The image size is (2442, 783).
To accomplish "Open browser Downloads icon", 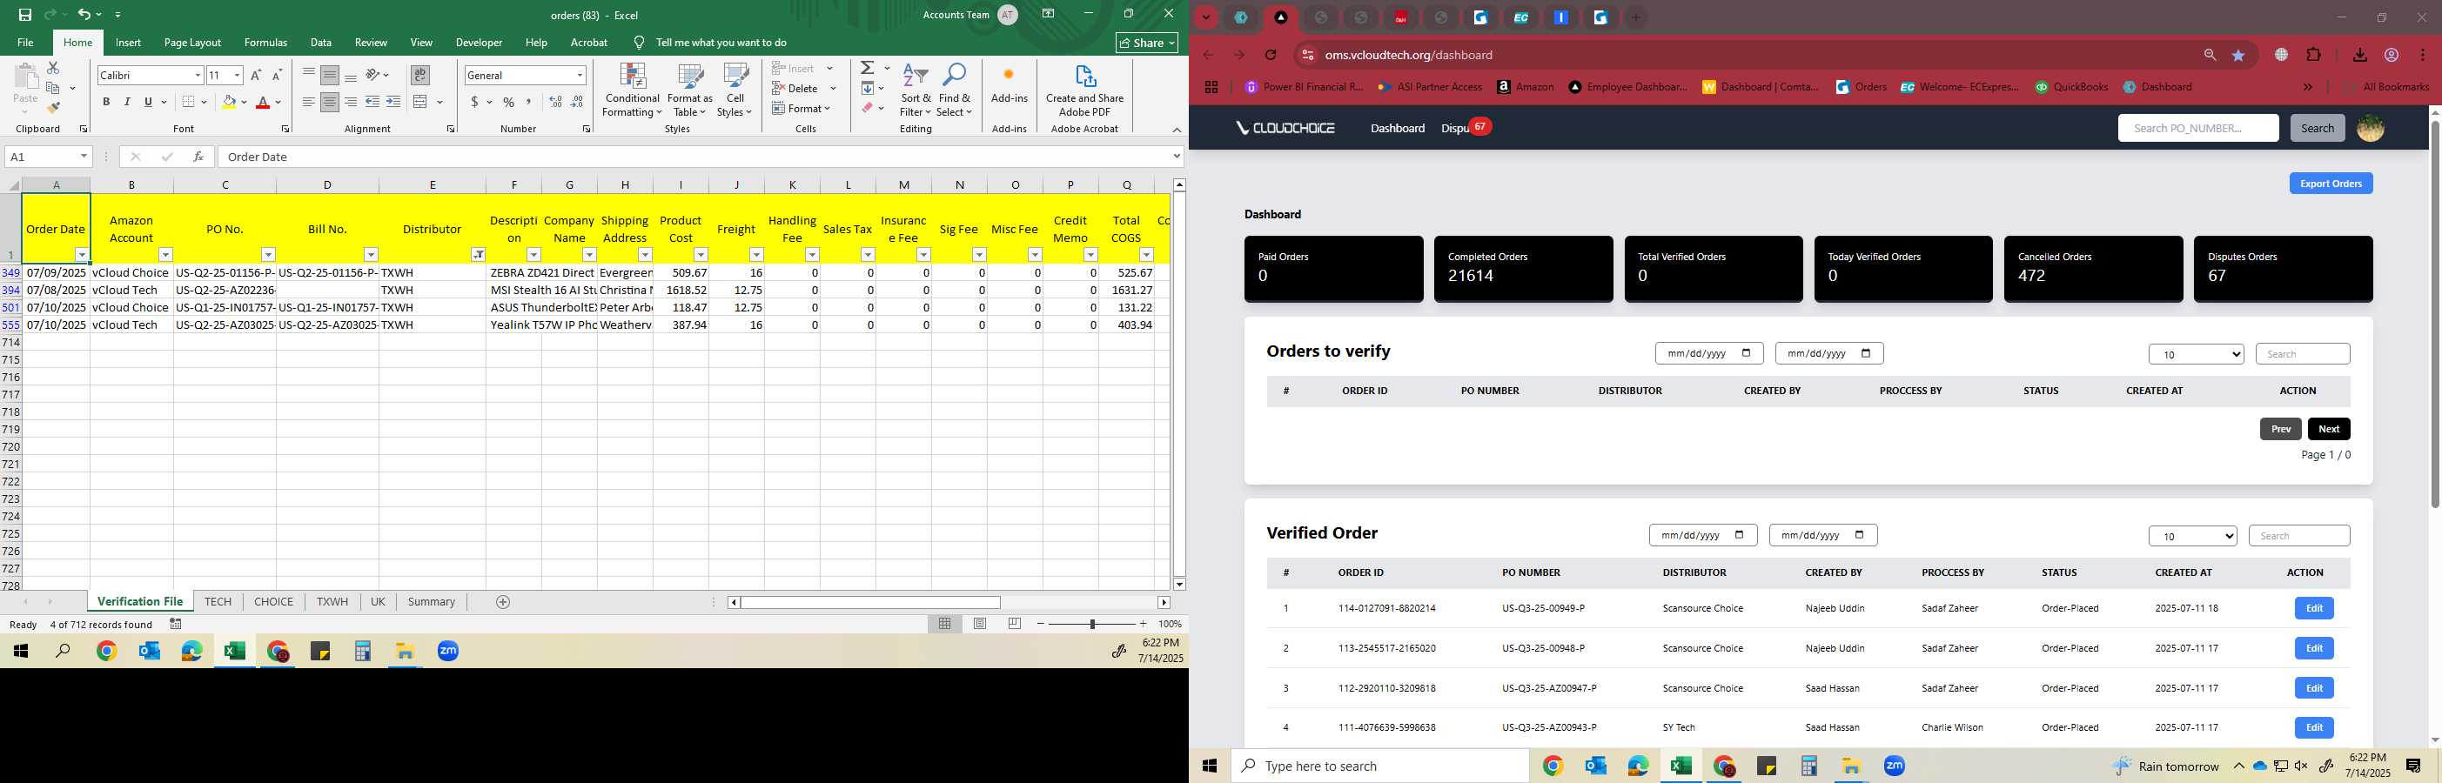I will [x=2359, y=55].
